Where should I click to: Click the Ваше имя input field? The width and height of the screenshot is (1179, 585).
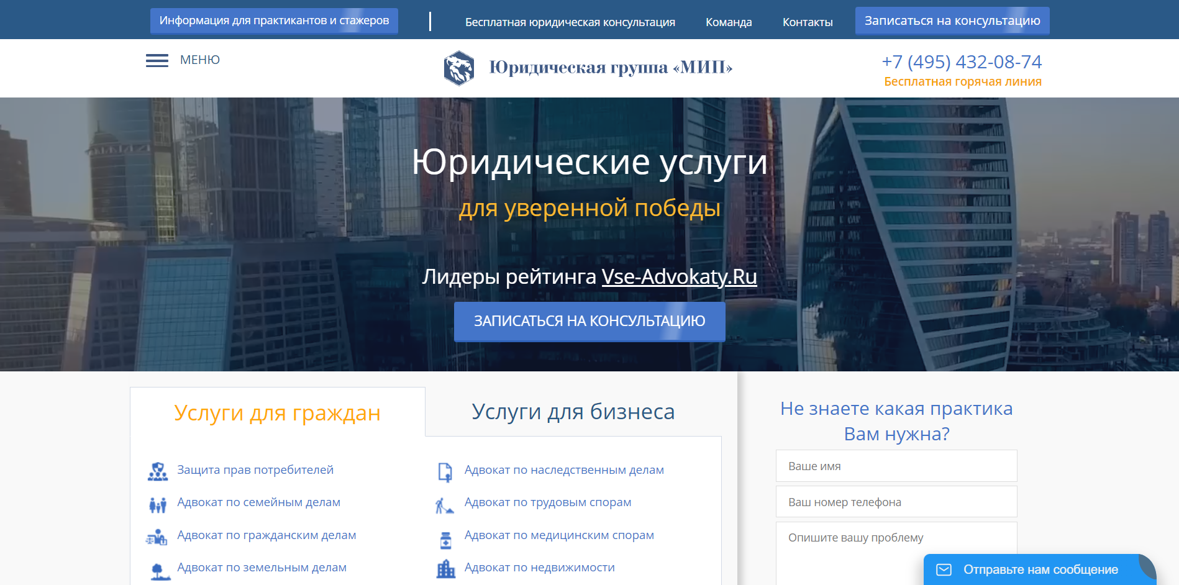coord(896,466)
